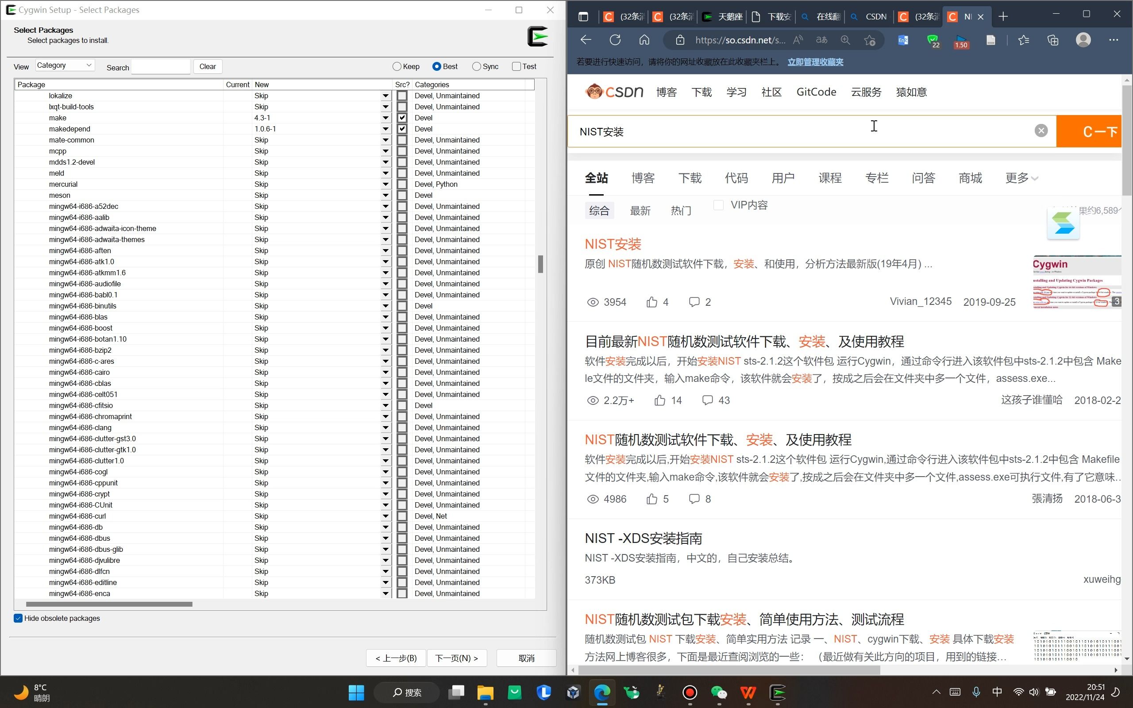The width and height of the screenshot is (1133, 708).
Task: Enable the Test checkbox
Action: 516,66
